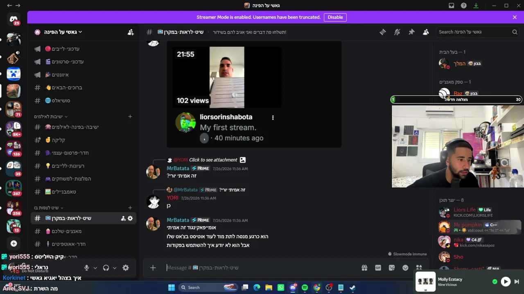Open the sticker picker

[392, 268]
